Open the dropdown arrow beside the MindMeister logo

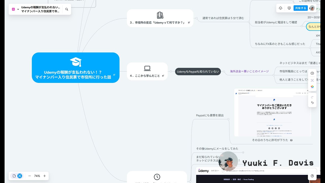[18, 9]
